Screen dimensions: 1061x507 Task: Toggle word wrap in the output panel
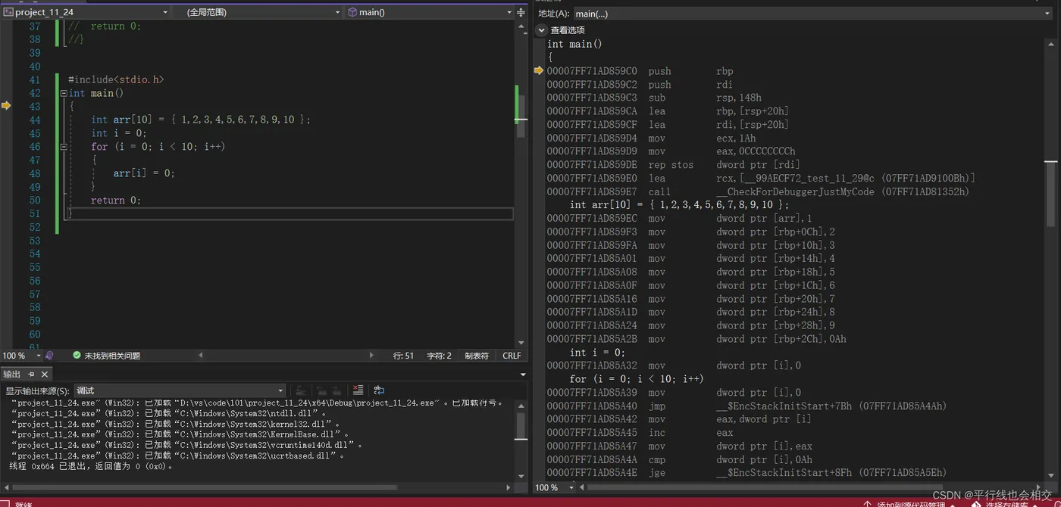pos(379,390)
